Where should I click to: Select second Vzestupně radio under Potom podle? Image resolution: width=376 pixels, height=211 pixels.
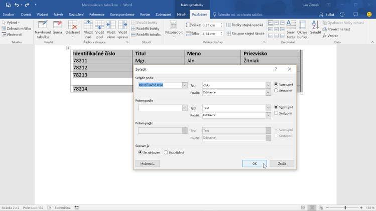coord(276,107)
